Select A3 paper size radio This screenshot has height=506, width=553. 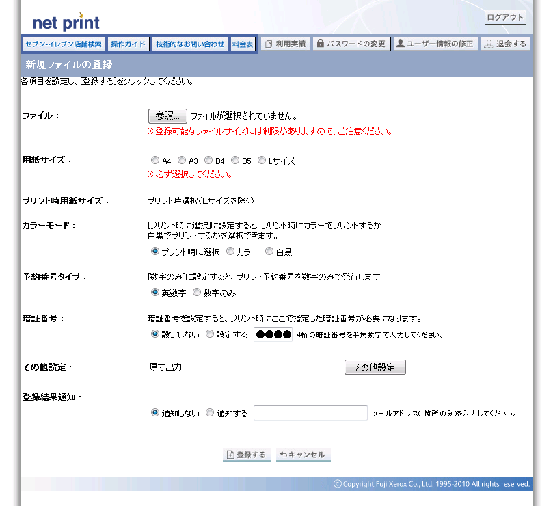click(x=182, y=160)
